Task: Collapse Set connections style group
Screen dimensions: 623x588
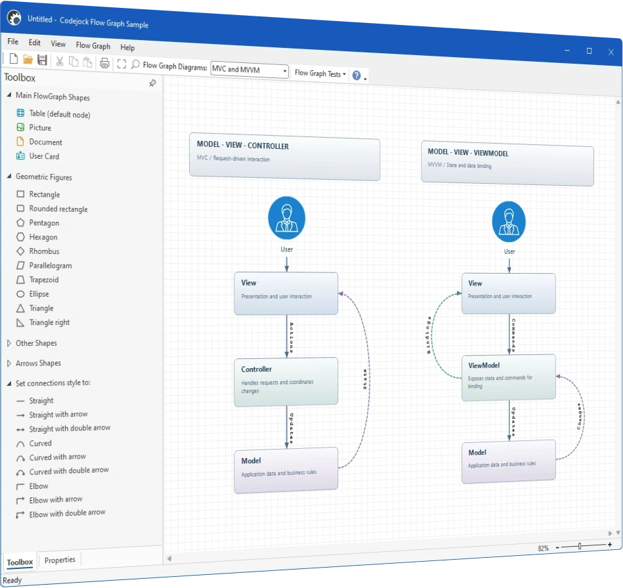Action: [x=9, y=383]
